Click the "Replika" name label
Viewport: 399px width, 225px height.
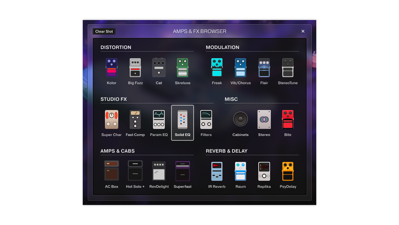[x=264, y=187]
